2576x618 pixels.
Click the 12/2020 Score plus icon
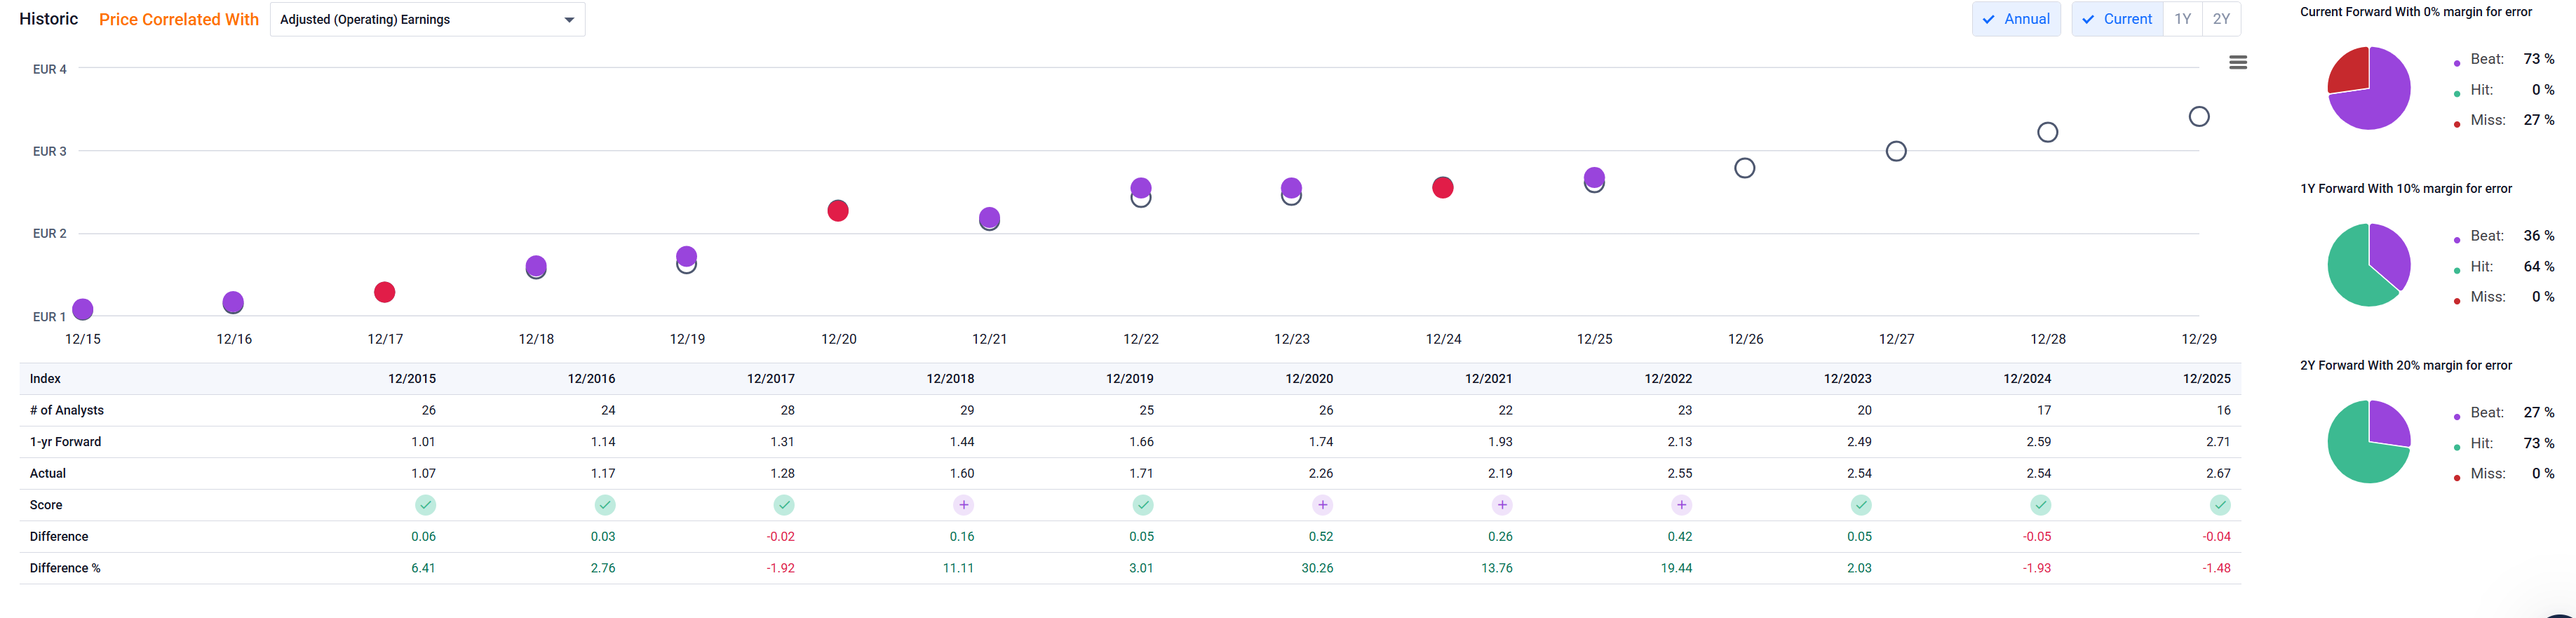coord(1323,505)
